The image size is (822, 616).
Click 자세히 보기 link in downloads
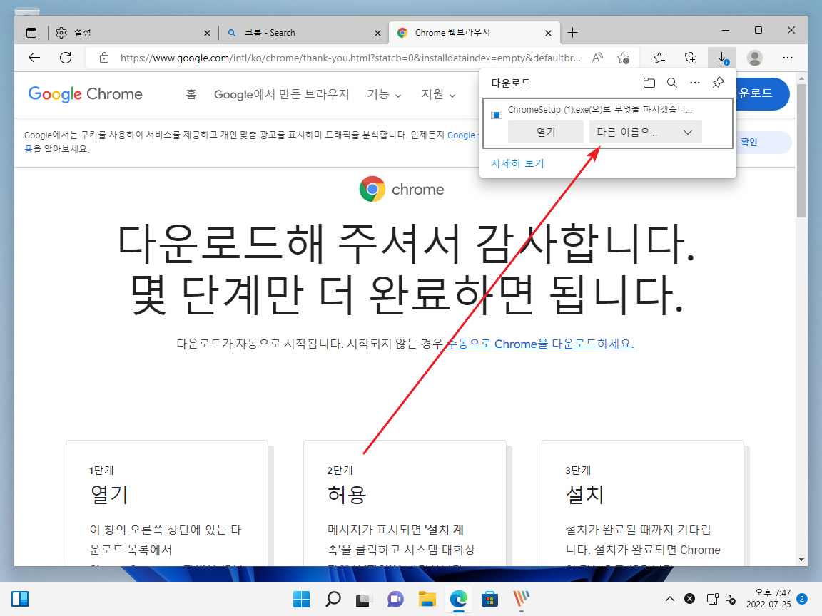click(517, 163)
